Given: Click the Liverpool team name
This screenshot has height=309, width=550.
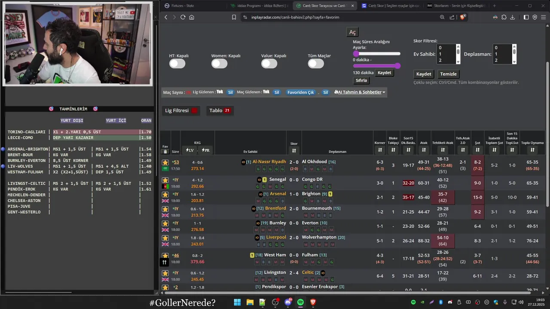Looking at the screenshot, I should [275, 237].
